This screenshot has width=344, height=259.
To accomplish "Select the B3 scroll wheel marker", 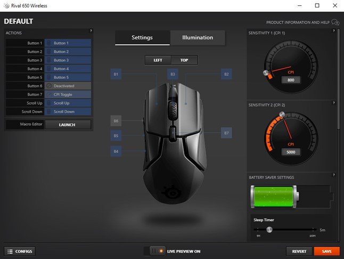I will click(172, 74).
